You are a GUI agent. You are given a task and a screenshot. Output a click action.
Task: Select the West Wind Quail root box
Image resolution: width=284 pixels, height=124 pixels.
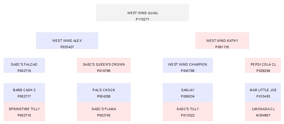[142, 13]
